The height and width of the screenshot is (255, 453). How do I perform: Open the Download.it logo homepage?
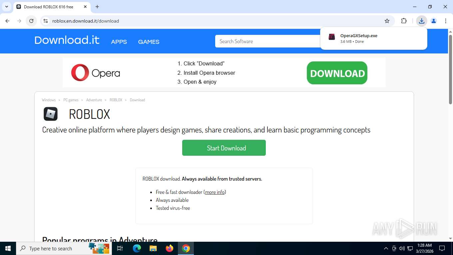pos(67,40)
